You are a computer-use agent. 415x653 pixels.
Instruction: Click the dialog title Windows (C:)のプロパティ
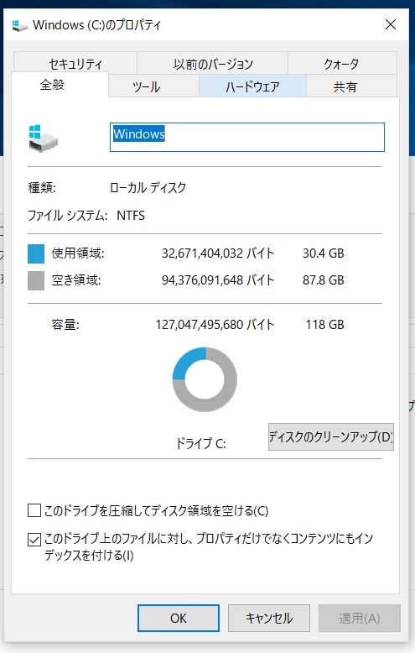(x=96, y=25)
